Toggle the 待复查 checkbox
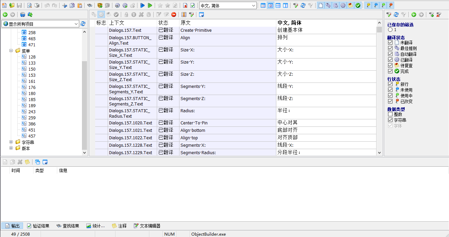Screen dimensions: 449x237 [390, 66]
